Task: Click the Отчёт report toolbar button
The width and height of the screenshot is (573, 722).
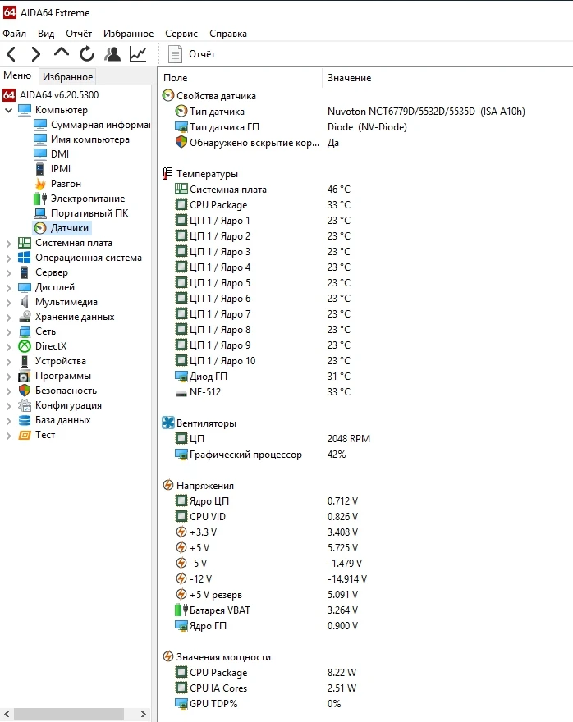Action: 191,54
